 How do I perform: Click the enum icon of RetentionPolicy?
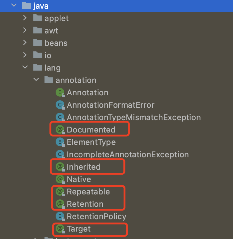[x=60, y=216]
